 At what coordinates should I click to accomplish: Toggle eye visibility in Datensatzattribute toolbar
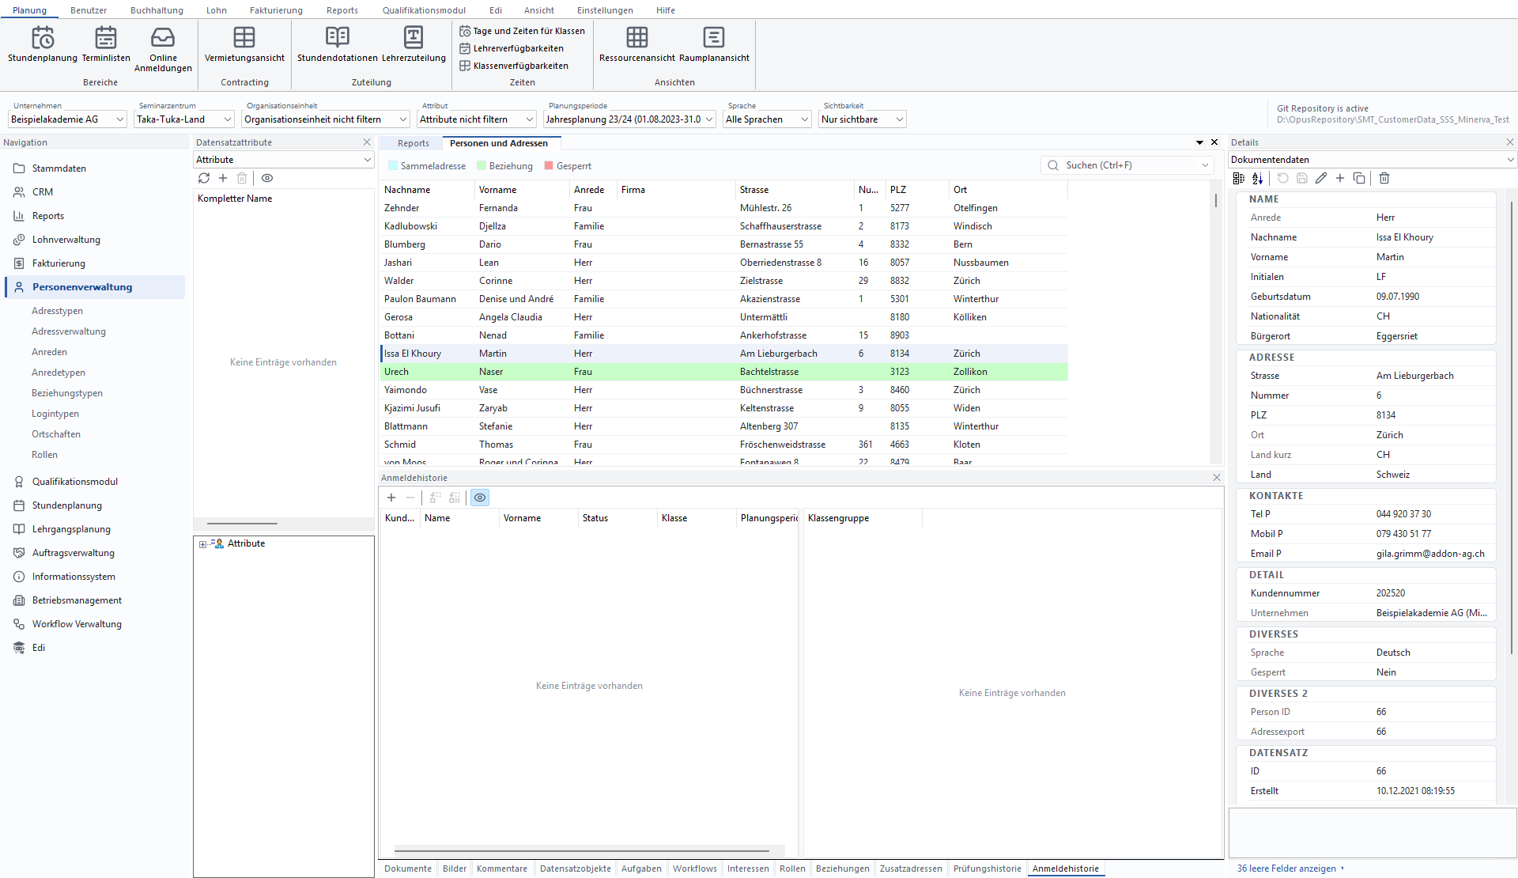tap(267, 178)
